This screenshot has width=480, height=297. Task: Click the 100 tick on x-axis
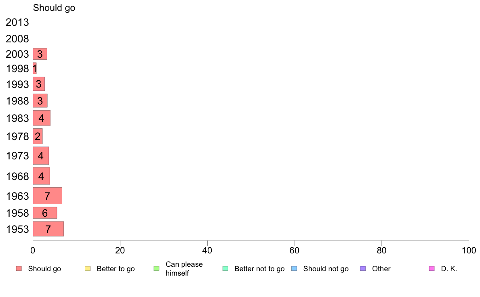[x=469, y=251]
